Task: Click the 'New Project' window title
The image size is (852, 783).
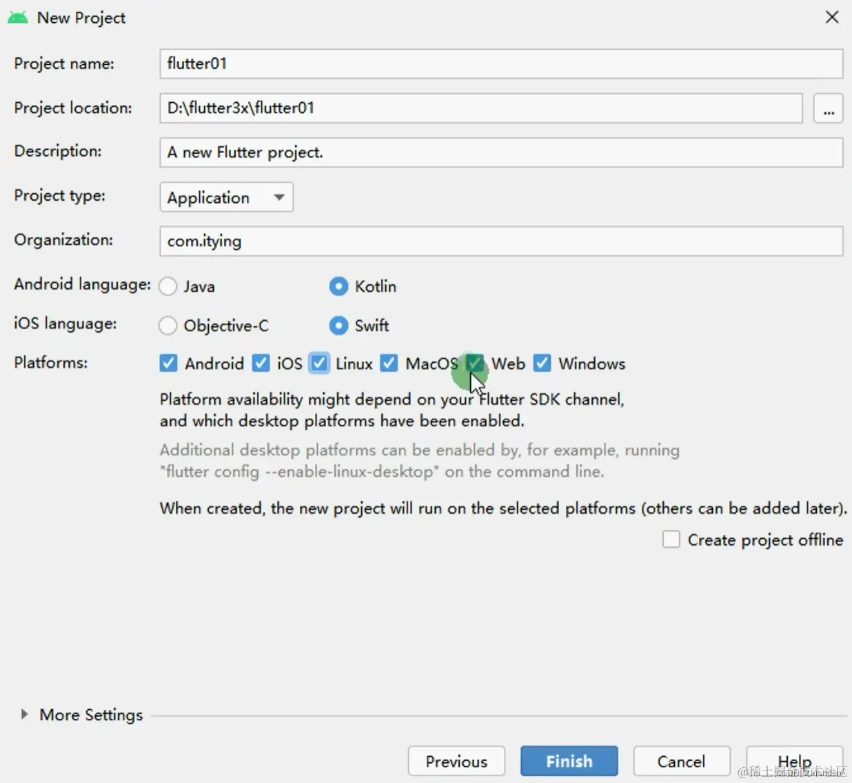Action: pyautogui.click(x=81, y=18)
